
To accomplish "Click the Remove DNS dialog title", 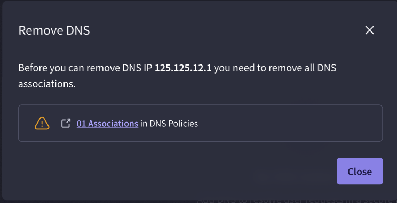I will [x=54, y=30].
